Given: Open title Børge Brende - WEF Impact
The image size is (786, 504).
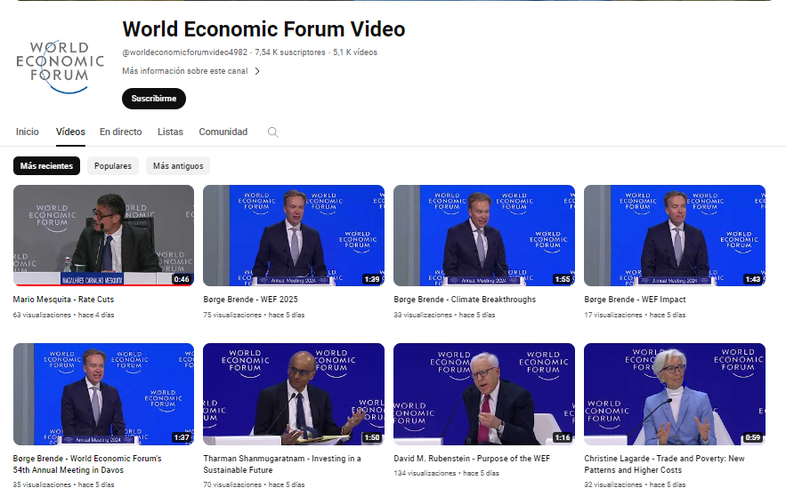Looking at the screenshot, I should pos(635,300).
